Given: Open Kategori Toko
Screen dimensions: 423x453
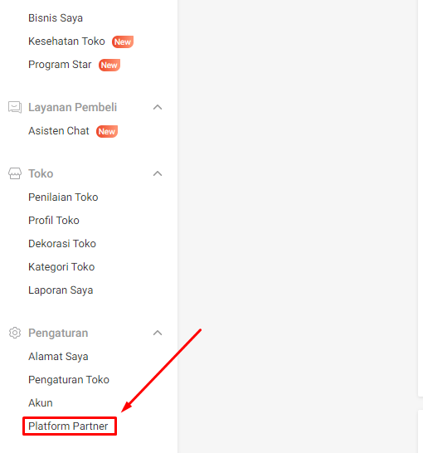Looking at the screenshot, I should 61,267.
